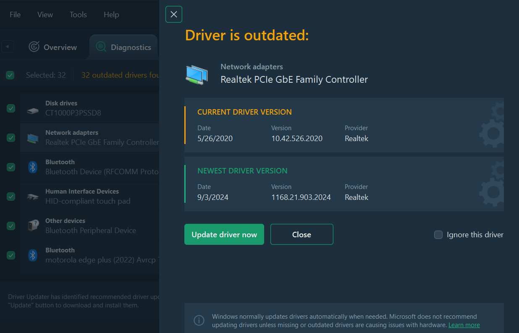Switch to the Overview tab
519x333 pixels.
[x=53, y=47]
